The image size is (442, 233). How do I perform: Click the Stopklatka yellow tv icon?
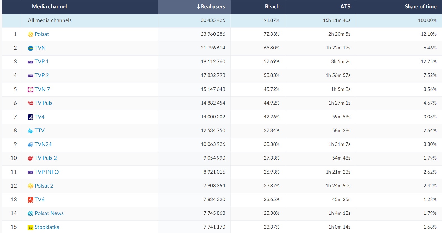tap(31, 227)
